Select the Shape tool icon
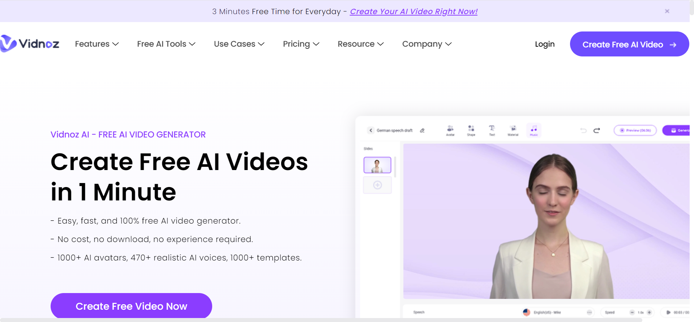Viewport: 694px width, 322px height. point(471,130)
